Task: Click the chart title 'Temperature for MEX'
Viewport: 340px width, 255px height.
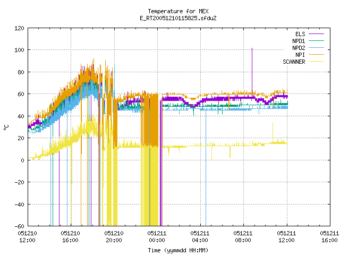Action: click(178, 11)
